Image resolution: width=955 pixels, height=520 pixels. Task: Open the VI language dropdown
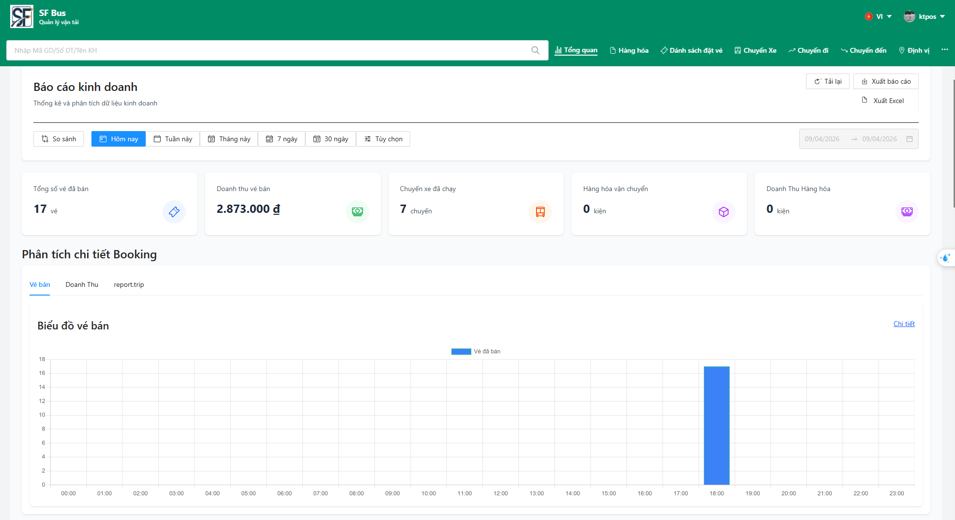click(x=879, y=16)
